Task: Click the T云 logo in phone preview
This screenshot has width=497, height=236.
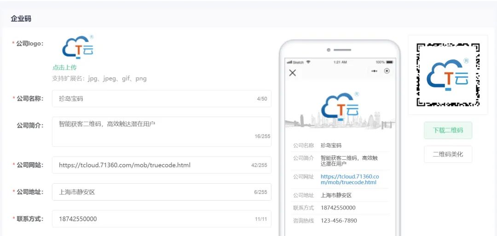Action: (x=340, y=106)
